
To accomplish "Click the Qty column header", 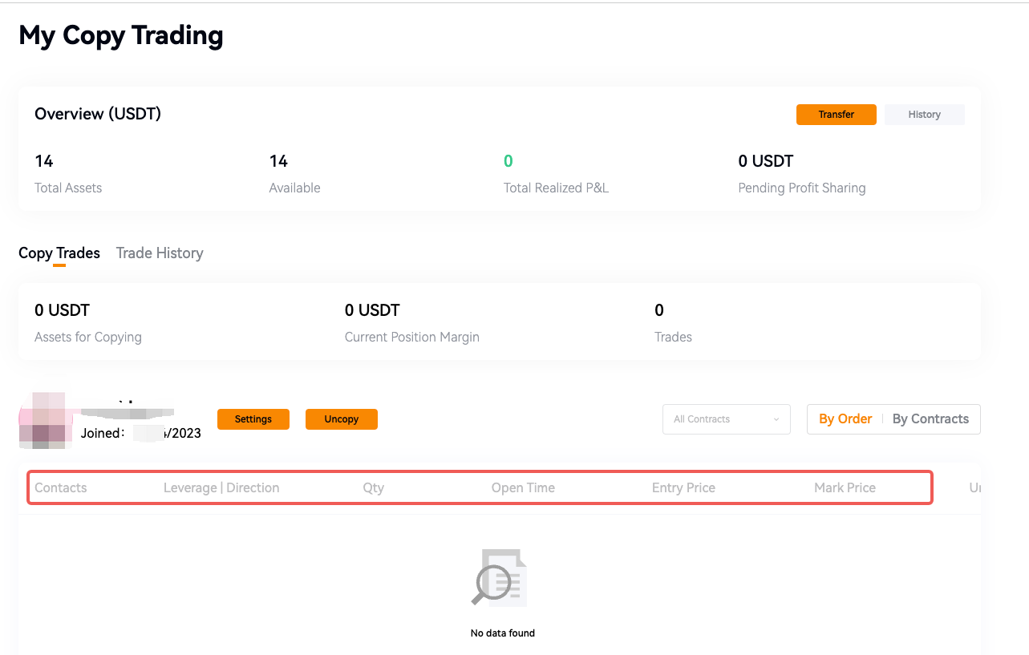I will 373,487.
